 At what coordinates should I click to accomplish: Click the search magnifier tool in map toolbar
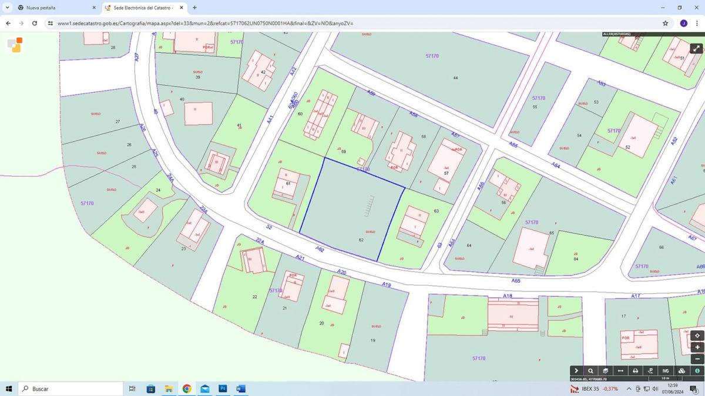tap(590, 371)
